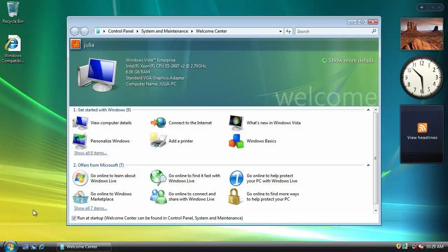
Task: Select the Personalize Windows item
Action: point(101,141)
